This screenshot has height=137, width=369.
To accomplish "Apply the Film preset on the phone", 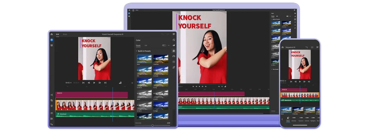I will [310, 110].
